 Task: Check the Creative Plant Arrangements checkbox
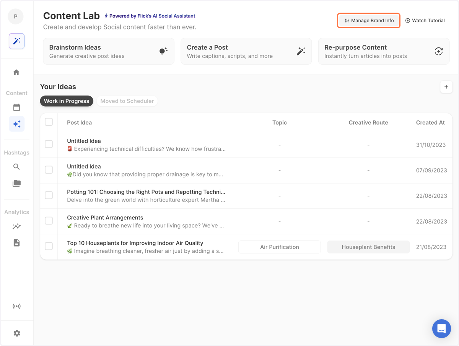(x=49, y=221)
